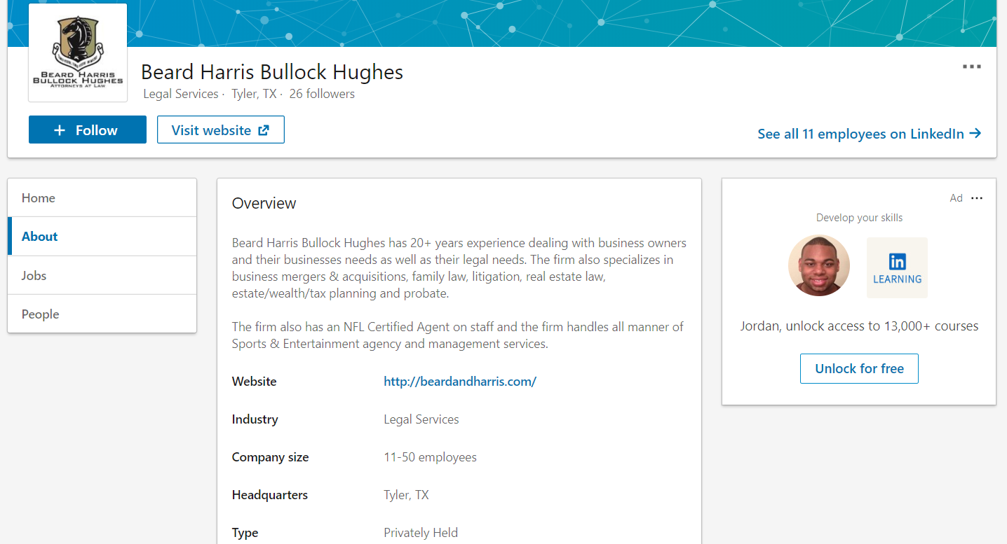
Task: Open the company page more options ellipsis
Action: [x=971, y=67]
